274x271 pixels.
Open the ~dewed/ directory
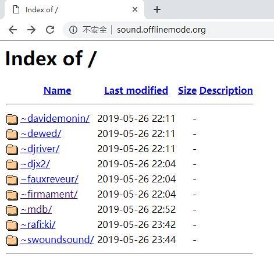(41, 133)
